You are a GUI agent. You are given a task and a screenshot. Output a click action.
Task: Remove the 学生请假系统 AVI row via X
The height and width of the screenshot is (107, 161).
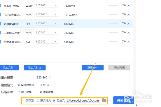(x=128, y=42)
